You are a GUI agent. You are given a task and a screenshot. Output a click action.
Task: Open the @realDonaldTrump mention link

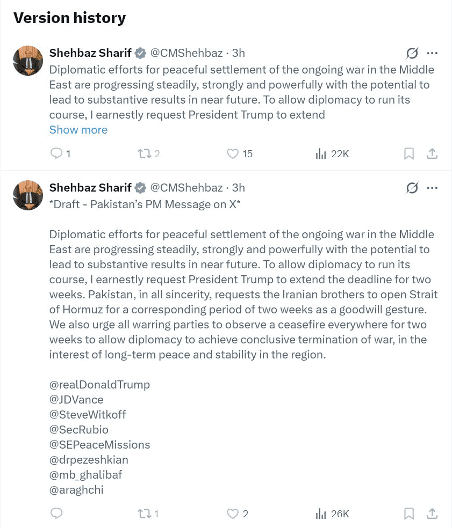click(x=99, y=385)
